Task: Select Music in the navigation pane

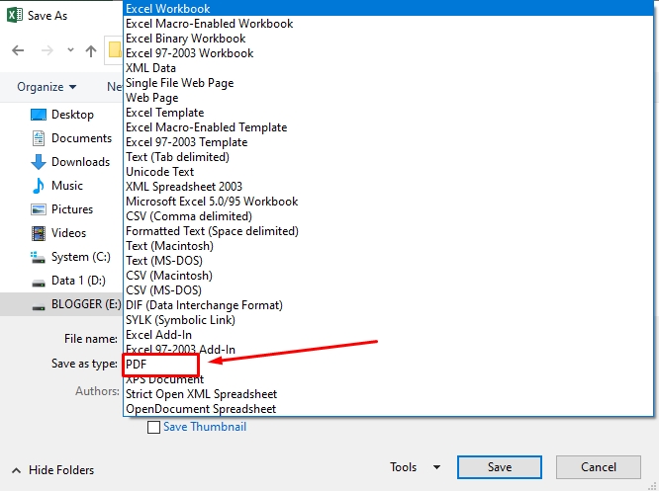Action: tap(67, 186)
